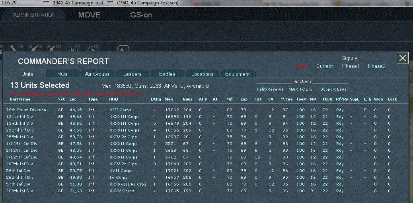
Task: Sort units by the Guns column
Action: (x=187, y=99)
